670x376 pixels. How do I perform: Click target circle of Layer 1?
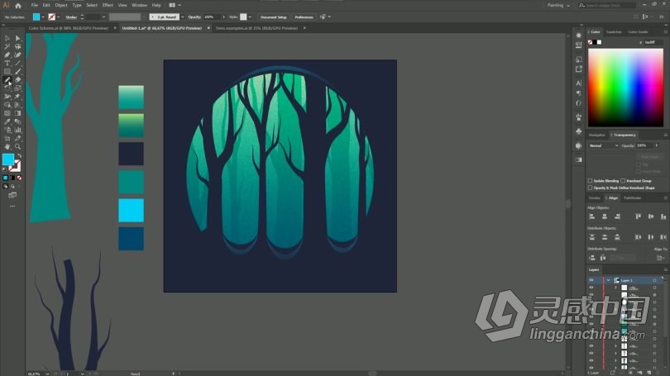tap(654, 280)
